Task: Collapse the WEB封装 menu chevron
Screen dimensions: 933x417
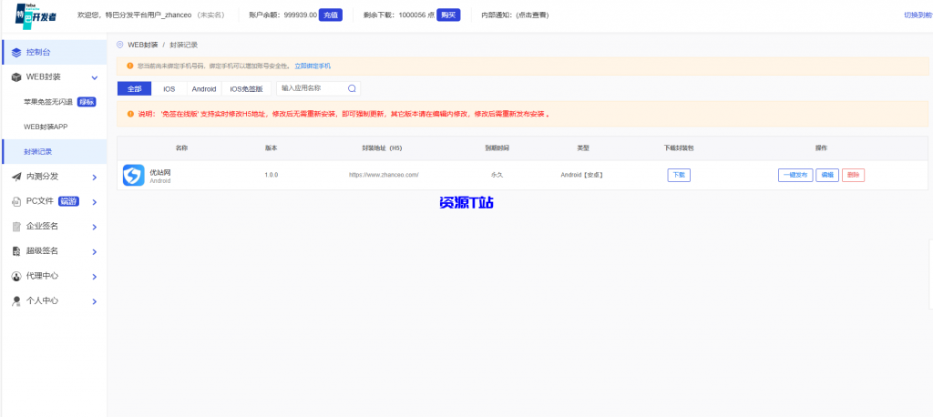Action: point(94,78)
